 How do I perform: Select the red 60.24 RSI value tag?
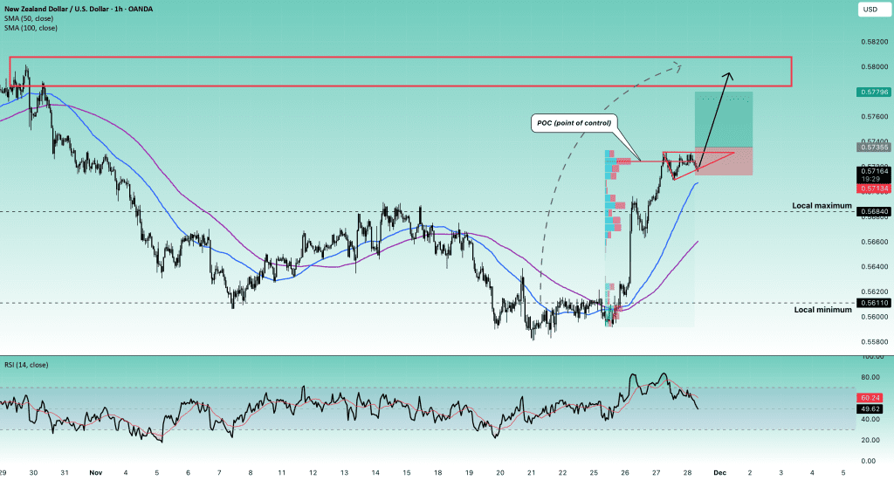point(870,397)
